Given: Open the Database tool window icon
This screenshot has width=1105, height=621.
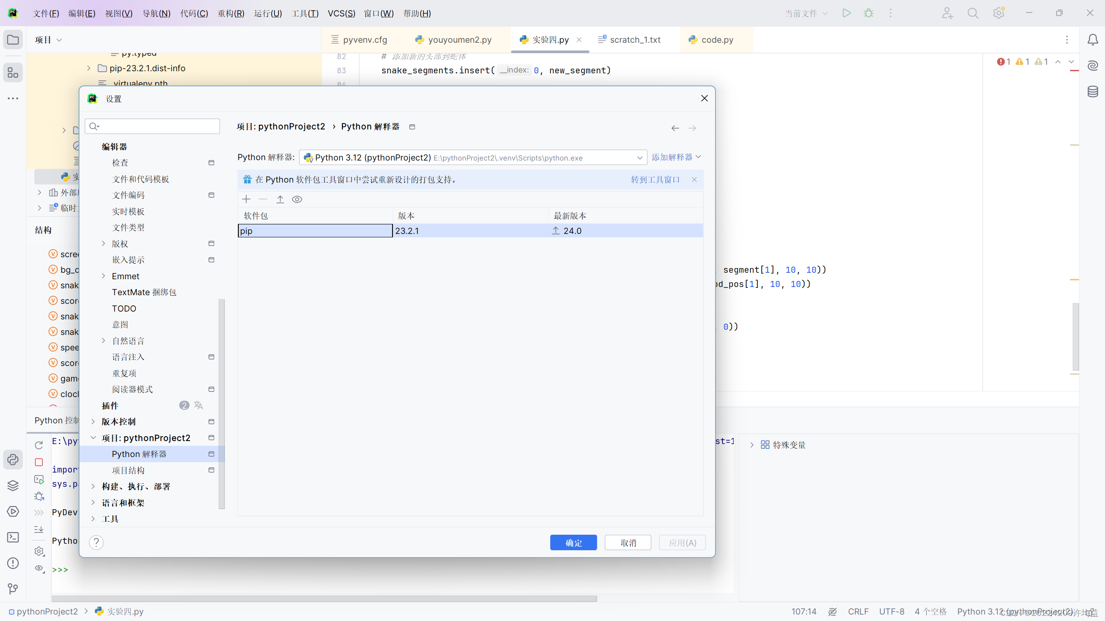Looking at the screenshot, I should (x=1092, y=91).
